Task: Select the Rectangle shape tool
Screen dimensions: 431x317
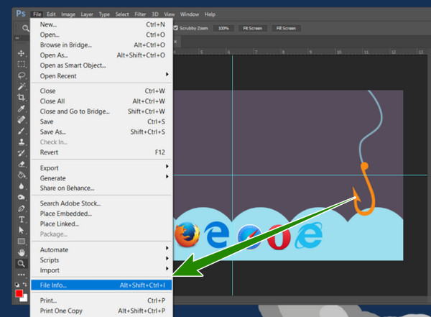Action: [21, 242]
